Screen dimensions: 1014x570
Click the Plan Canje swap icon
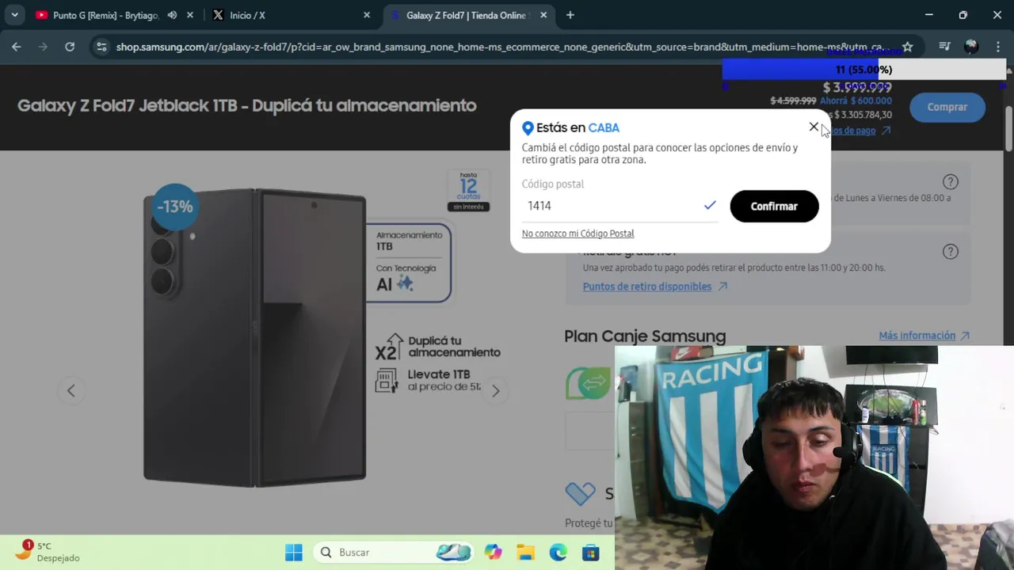[x=589, y=383]
